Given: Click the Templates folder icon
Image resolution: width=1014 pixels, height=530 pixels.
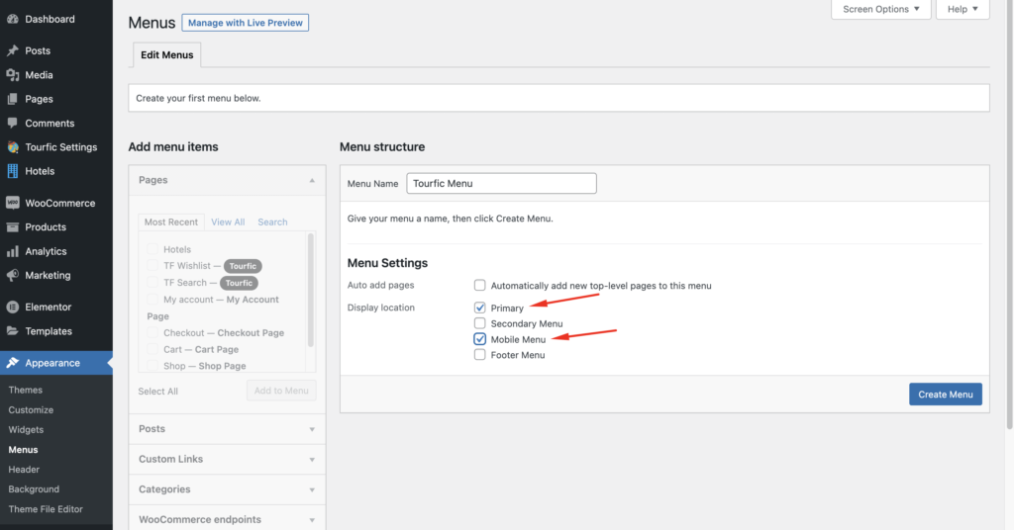Looking at the screenshot, I should point(12,331).
